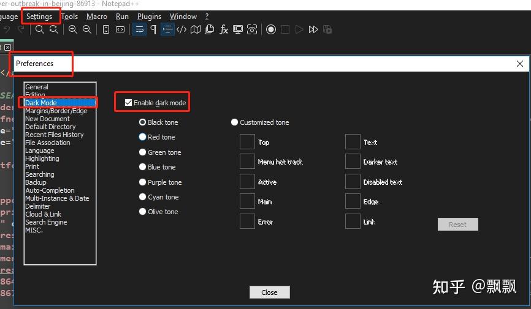Pick the Menu hot track swatch
Image resolution: width=531 pixels, height=309 pixels.
[247, 162]
